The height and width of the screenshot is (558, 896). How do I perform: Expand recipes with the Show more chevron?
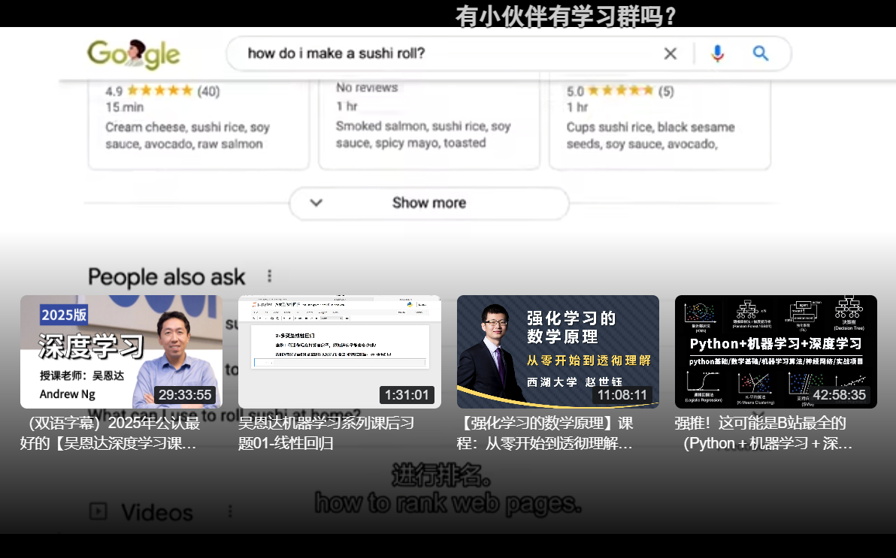pyautogui.click(x=316, y=203)
